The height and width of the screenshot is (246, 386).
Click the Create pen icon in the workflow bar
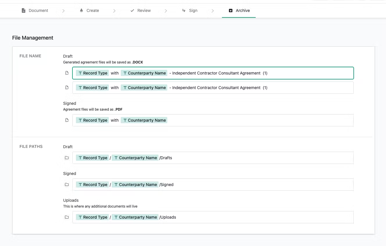pos(81,10)
